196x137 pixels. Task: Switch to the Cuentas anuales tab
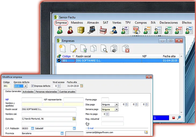click(x=67, y=92)
